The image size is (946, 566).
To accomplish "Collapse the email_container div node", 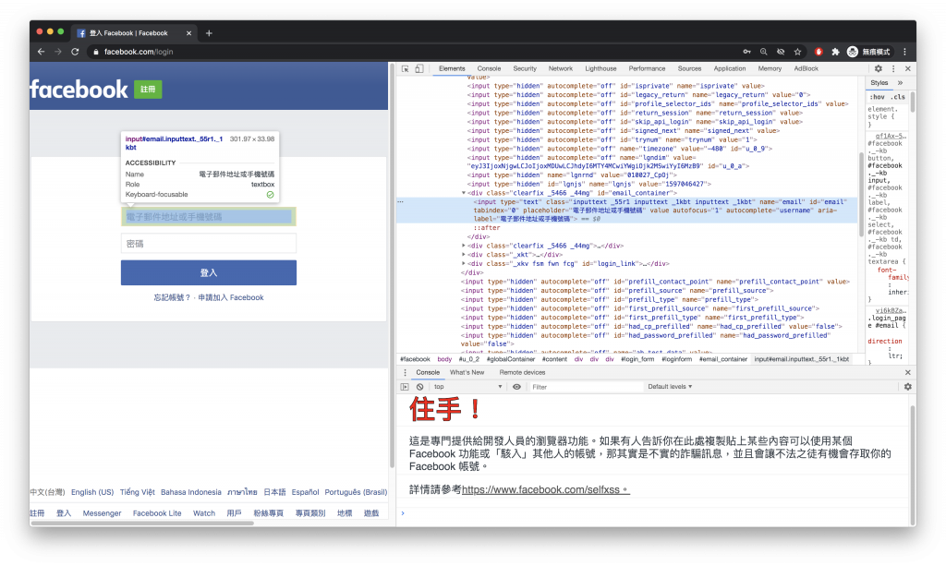I will pyautogui.click(x=464, y=194).
